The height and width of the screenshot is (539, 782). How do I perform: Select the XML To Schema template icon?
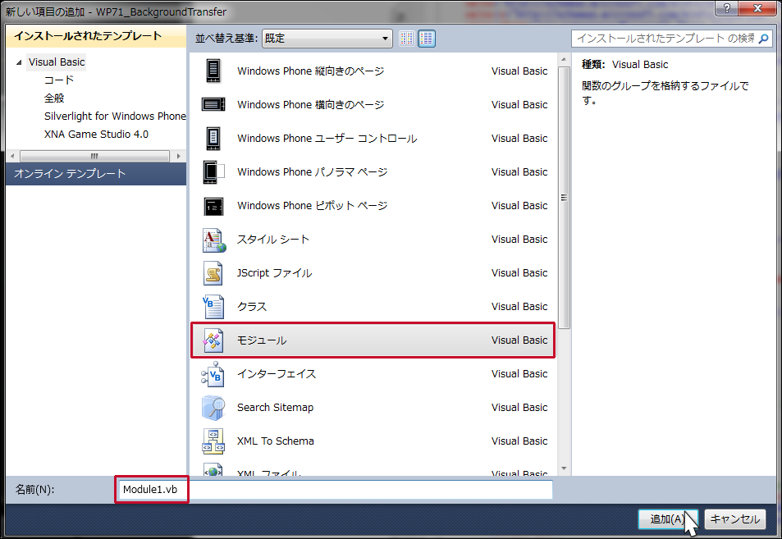coord(213,441)
